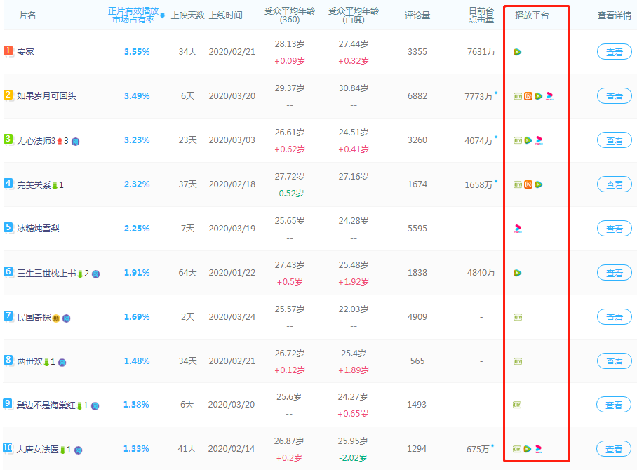This screenshot has width=637, height=470.
Task: Click the 查看 button for 鬓边不是海棠红
Action: tap(613, 405)
